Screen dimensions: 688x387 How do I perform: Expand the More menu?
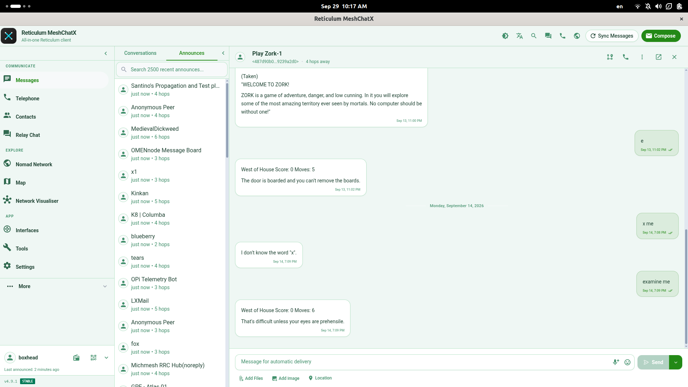(x=57, y=286)
